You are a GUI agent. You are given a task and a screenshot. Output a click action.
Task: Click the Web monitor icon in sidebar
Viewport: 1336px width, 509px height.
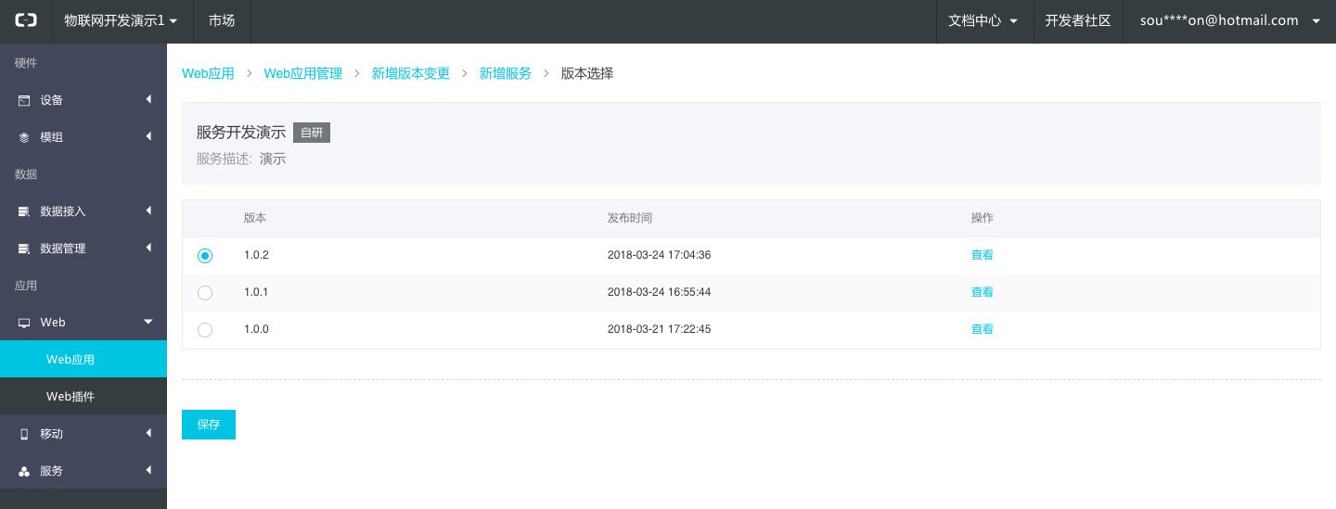pos(24,323)
